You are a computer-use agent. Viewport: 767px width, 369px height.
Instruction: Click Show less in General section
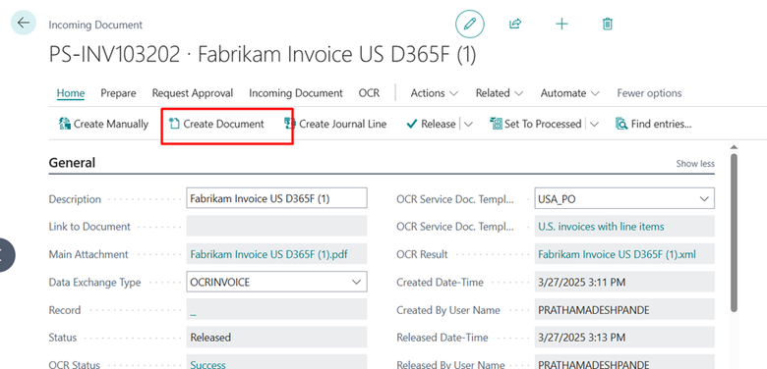tap(695, 164)
